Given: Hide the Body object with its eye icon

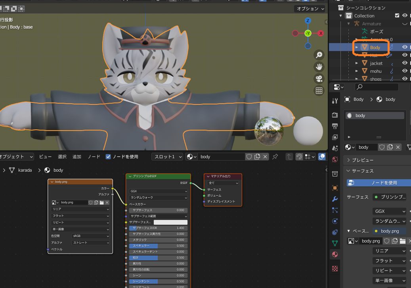Looking at the screenshot, I should click(405, 47).
